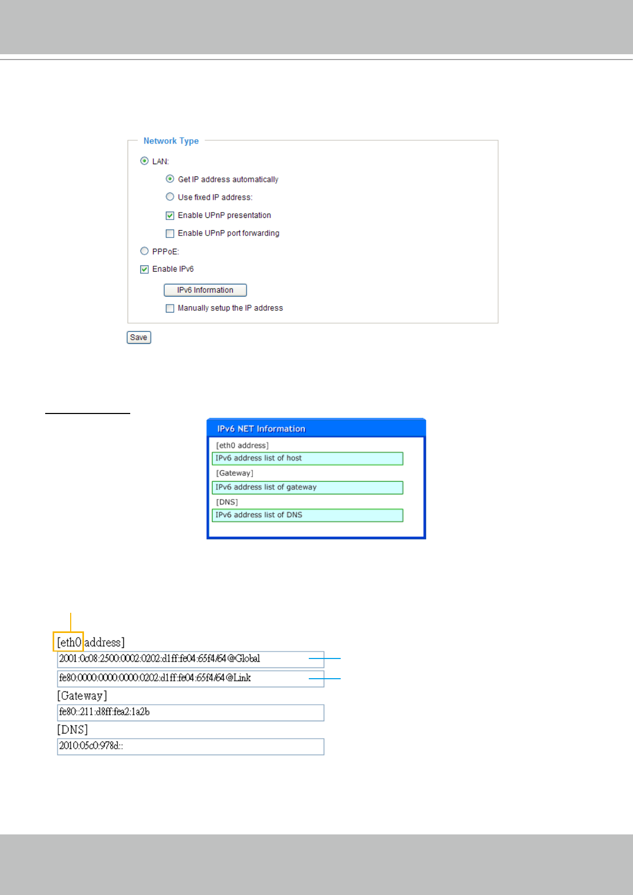
Task: Click the highlighted eth0 label
Action: (x=69, y=642)
